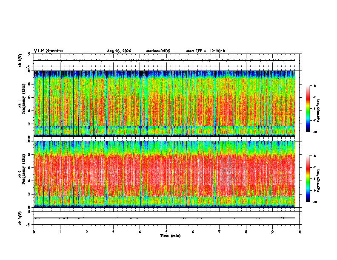Screen dimensions: 337x260
Task: Click the ch.2 lower color scale bar
Action: pyautogui.click(x=308, y=179)
